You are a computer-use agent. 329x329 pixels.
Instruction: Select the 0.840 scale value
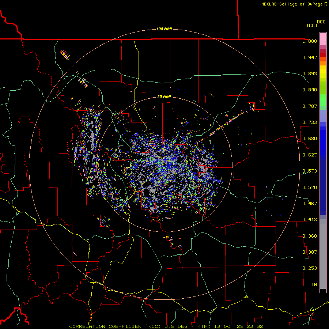(310, 90)
